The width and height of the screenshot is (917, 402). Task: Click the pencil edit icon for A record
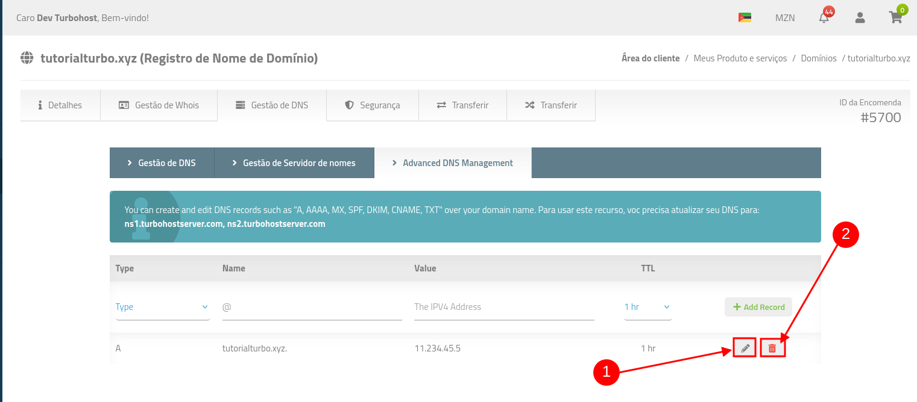745,348
